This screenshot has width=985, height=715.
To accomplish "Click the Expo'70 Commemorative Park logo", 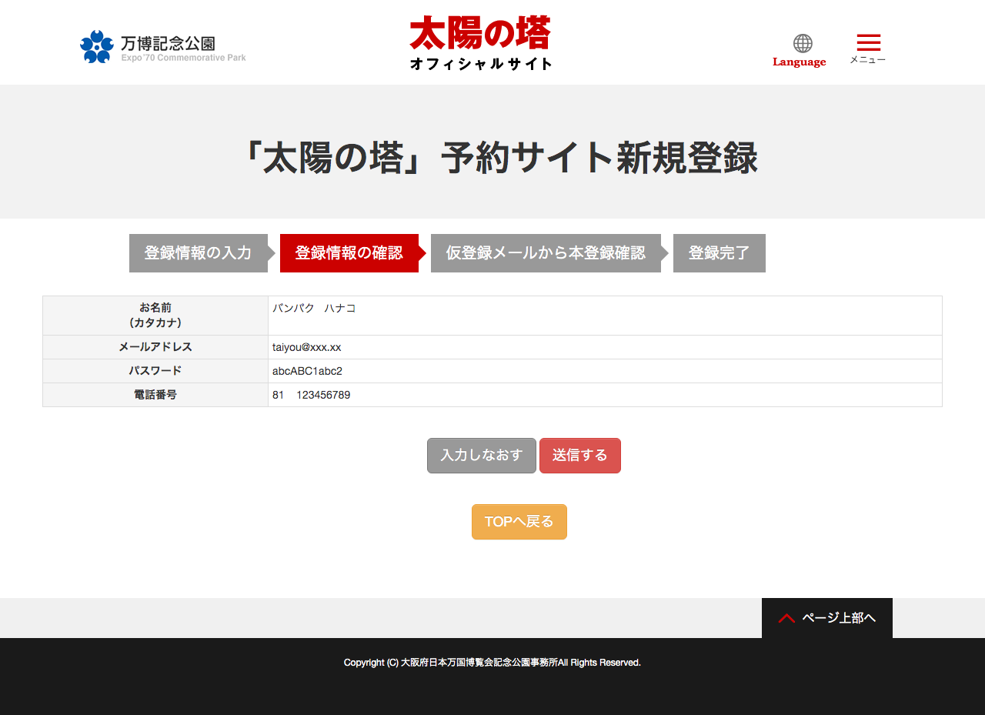I will (x=163, y=47).
